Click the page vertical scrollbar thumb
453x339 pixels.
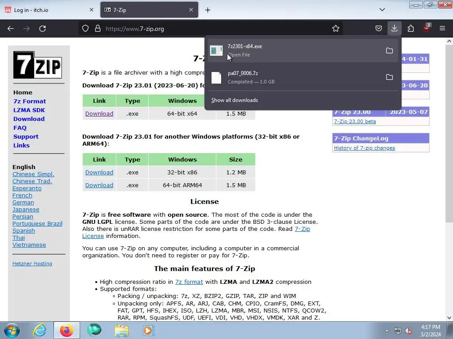pos(449,134)
